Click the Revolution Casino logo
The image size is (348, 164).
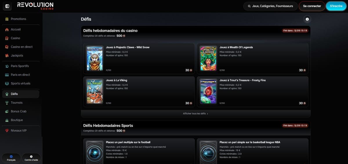[35, 6]
